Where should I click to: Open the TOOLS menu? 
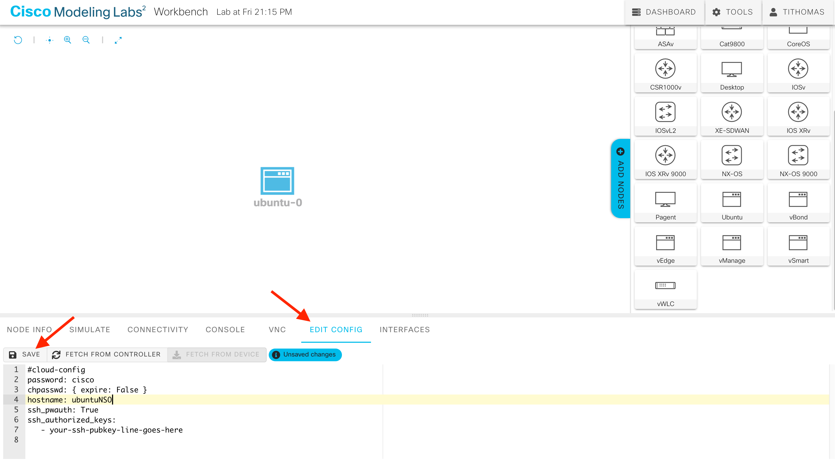732,12
